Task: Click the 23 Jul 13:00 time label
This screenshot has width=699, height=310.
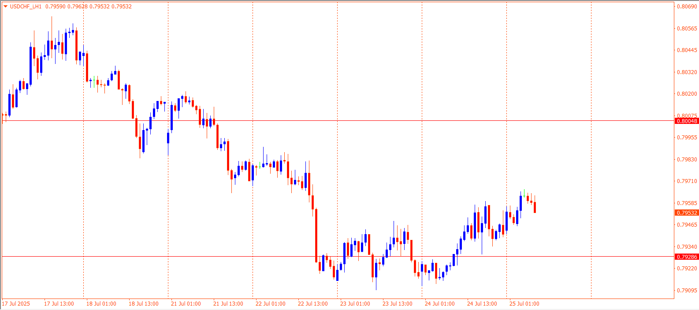Action: coord(398,304)
